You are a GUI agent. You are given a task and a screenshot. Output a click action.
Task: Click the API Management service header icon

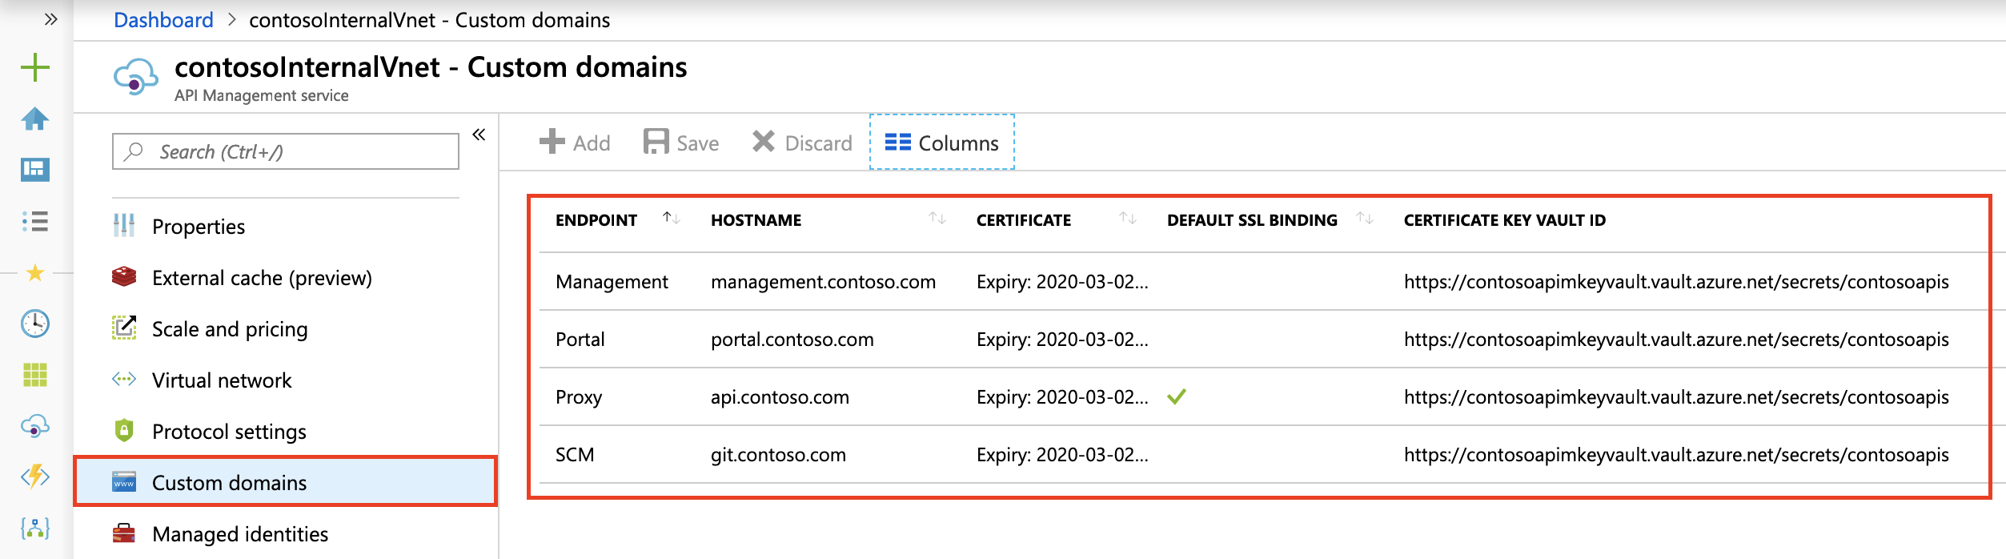(x=135, y=77)
